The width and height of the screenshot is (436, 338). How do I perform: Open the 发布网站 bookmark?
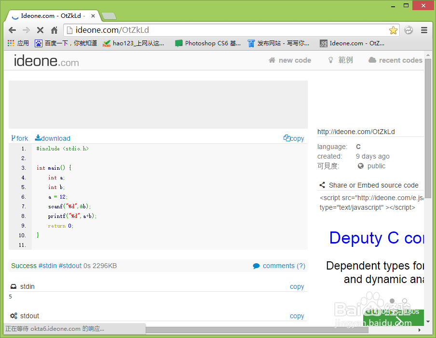click(278, 43)
